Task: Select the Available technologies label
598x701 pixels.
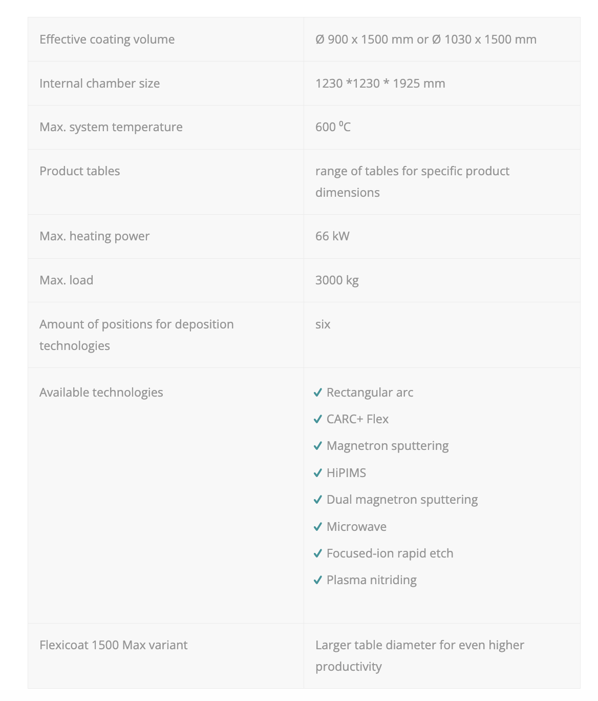Action: [101, 393]
